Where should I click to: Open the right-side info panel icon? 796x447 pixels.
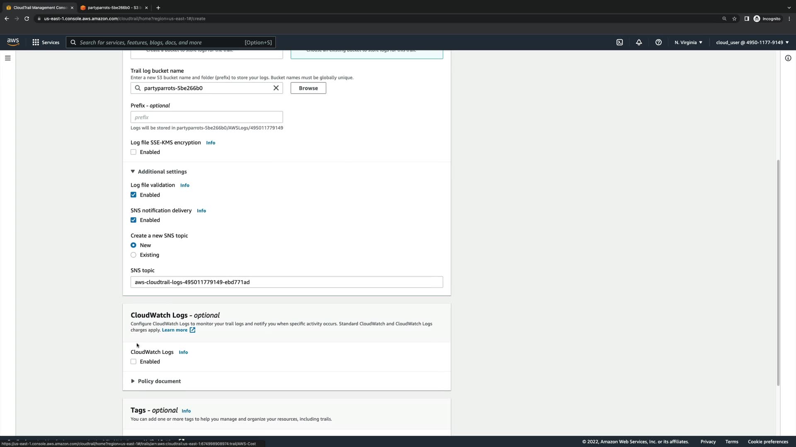[x=788, y=58]
